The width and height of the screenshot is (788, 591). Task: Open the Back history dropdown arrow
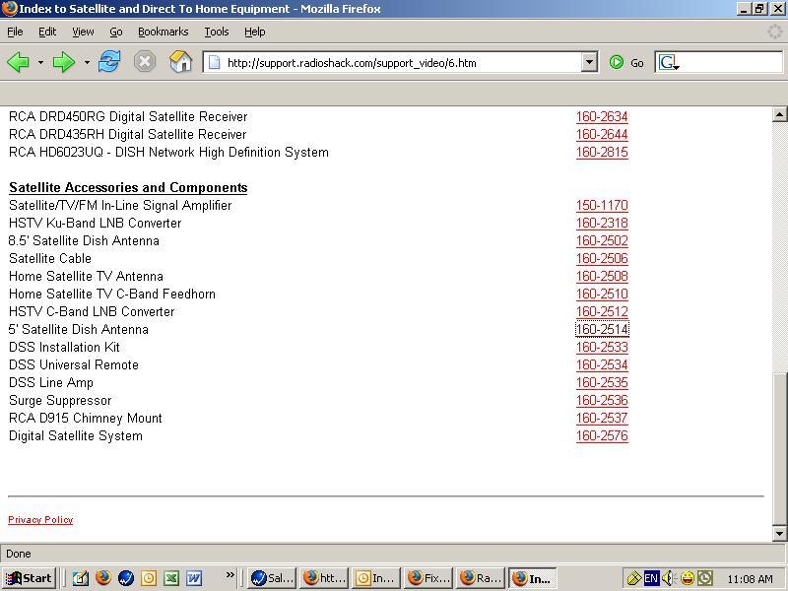tap(40, 63)
